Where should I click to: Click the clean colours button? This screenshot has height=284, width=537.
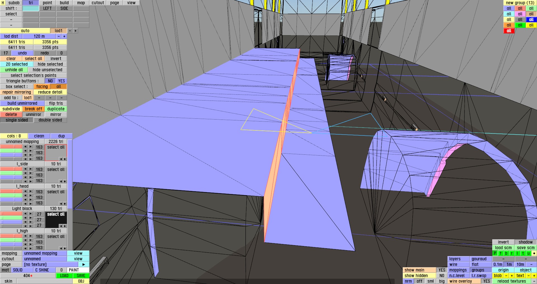pos(39,136)
